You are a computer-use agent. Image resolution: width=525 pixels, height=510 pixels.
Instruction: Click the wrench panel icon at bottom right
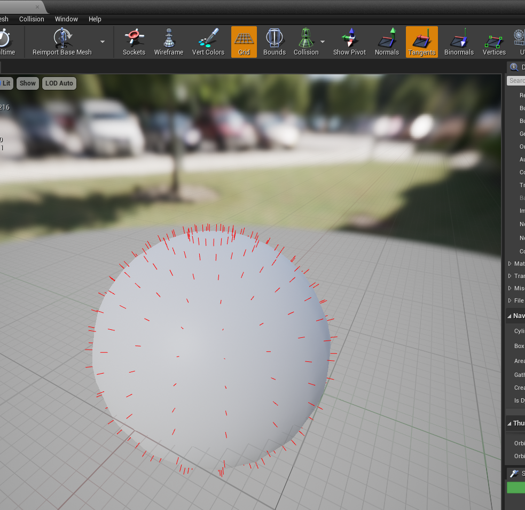point(514,473)
